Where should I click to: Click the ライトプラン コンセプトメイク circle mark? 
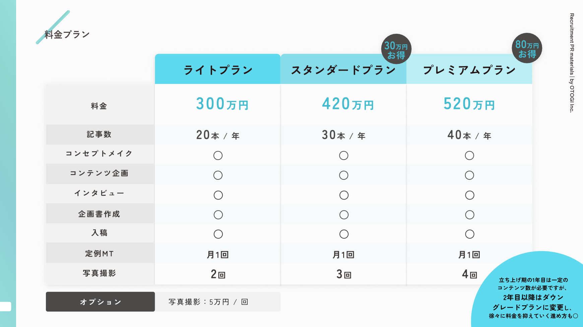[218, 155]
